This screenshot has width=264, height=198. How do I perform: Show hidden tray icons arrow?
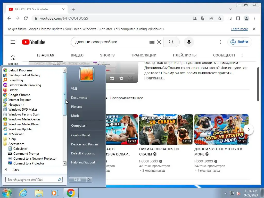click(x=225, y=193)
